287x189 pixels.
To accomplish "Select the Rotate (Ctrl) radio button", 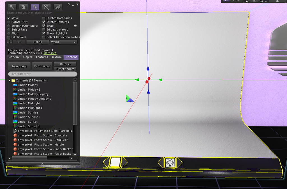I will tap(9, 22).
